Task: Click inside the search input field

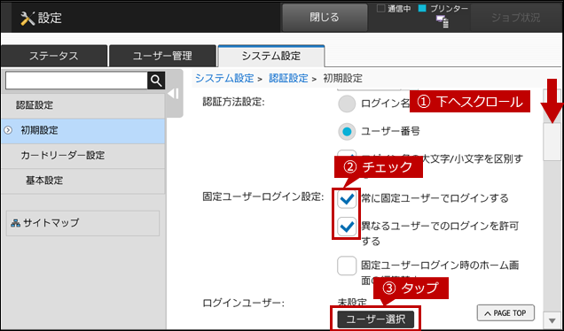Action: click(76, 81)
